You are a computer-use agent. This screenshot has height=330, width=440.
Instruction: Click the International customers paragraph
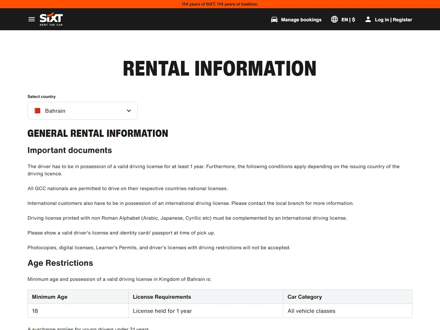(191, 203)
